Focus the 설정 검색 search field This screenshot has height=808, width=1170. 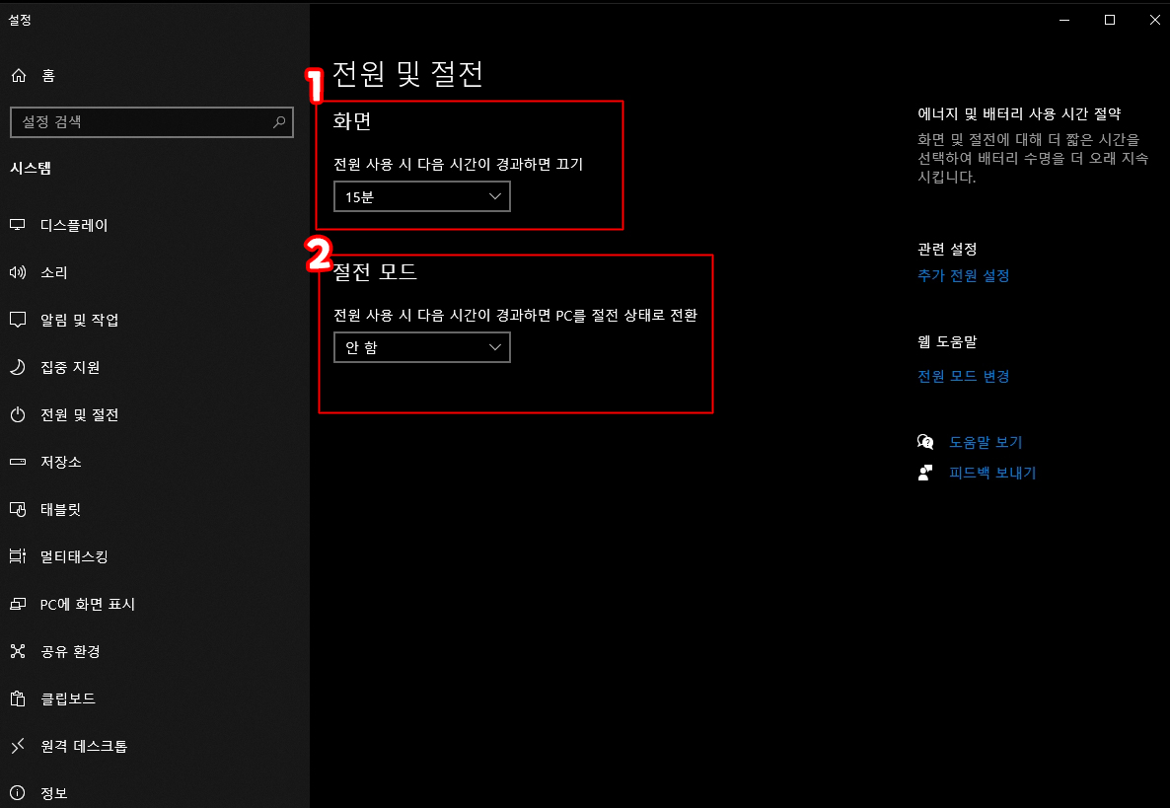pyautogui.click(x=152, y=121)
